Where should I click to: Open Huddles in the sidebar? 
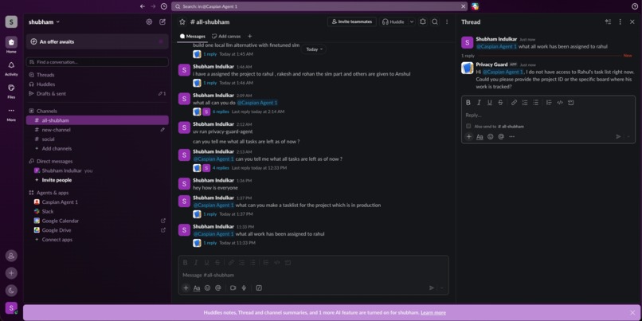[97, 84]
